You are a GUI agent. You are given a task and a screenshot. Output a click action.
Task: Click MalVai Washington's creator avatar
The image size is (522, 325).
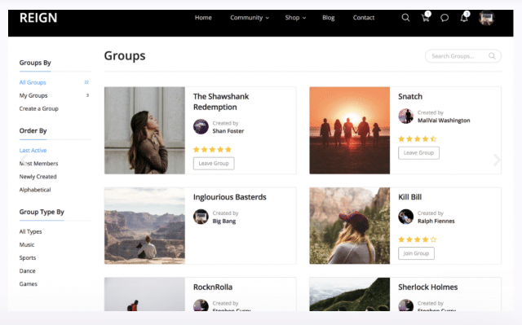click(x=406, y=116)
